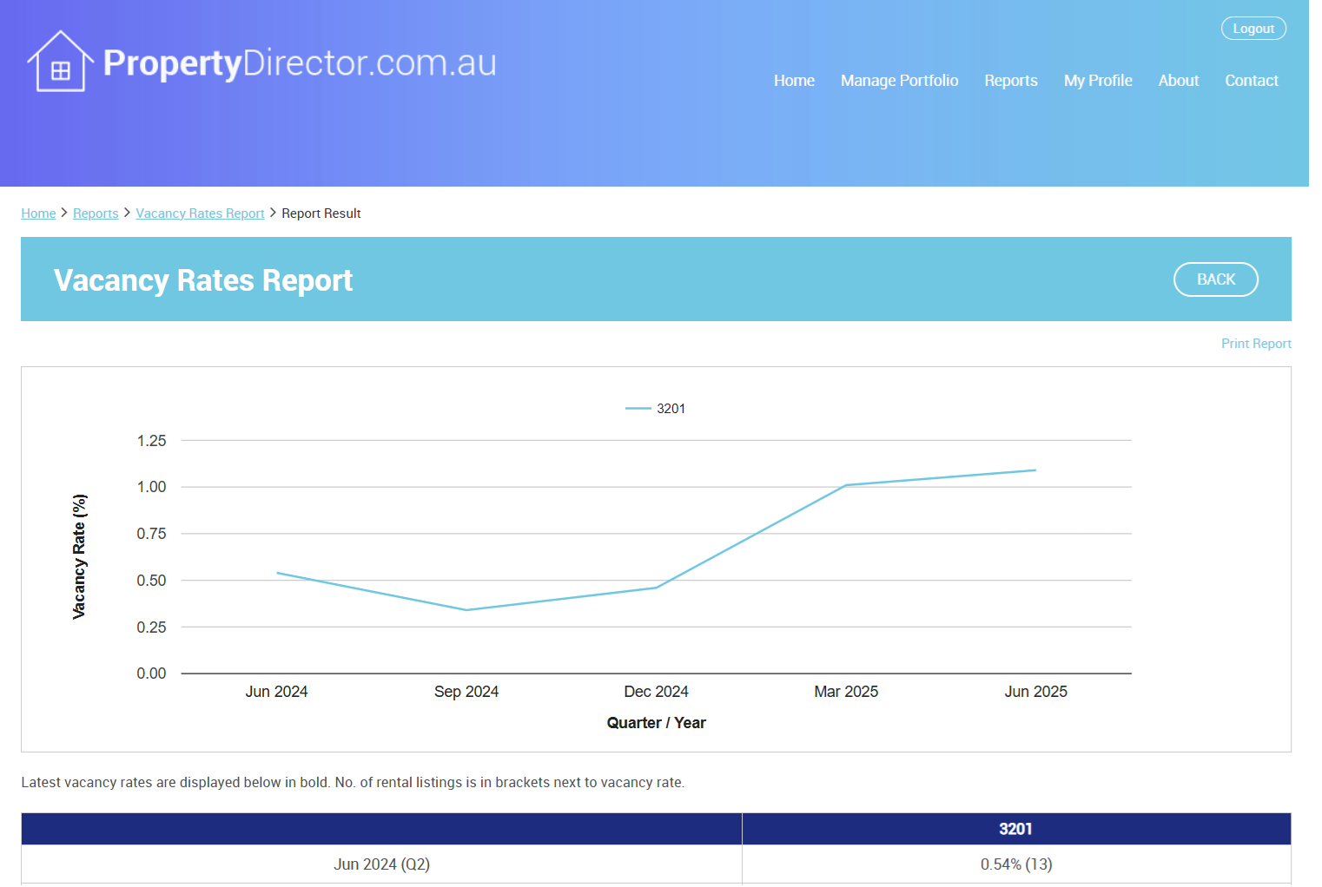Go to Home in the navigation bar
1322x887 pixels.
coord(794,81)
